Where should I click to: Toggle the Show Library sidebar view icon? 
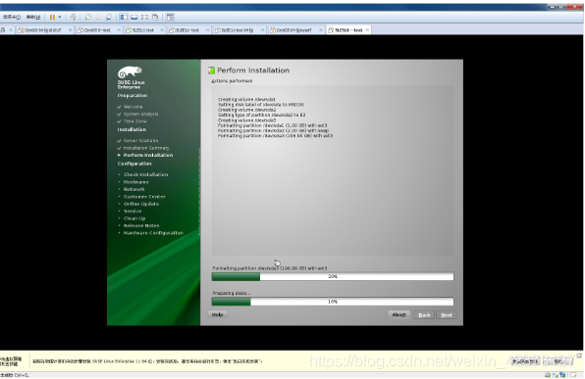(x=124, y=17)
